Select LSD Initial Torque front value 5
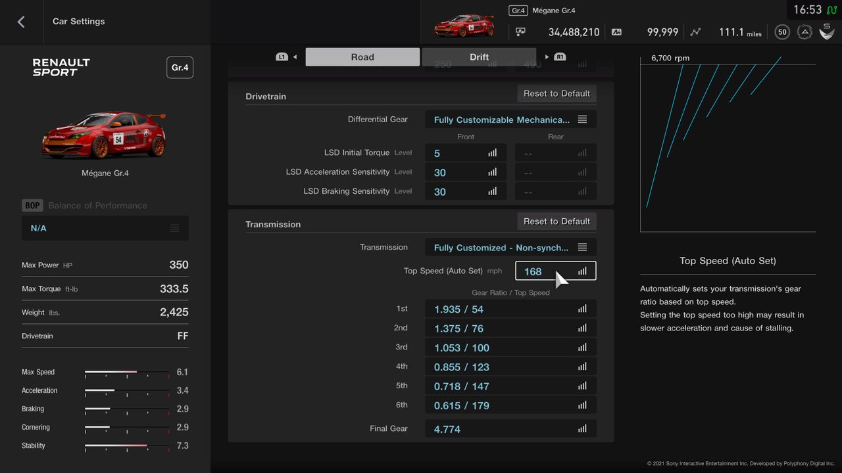The height and width of the screenshot is (473, 842). pos(466,153)
